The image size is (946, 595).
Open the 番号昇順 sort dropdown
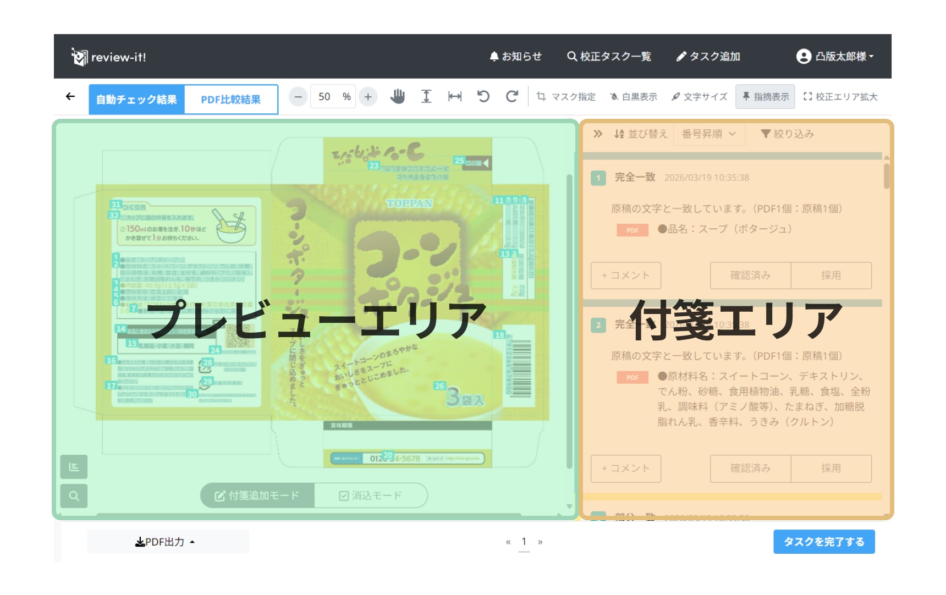tap(708, 134)
